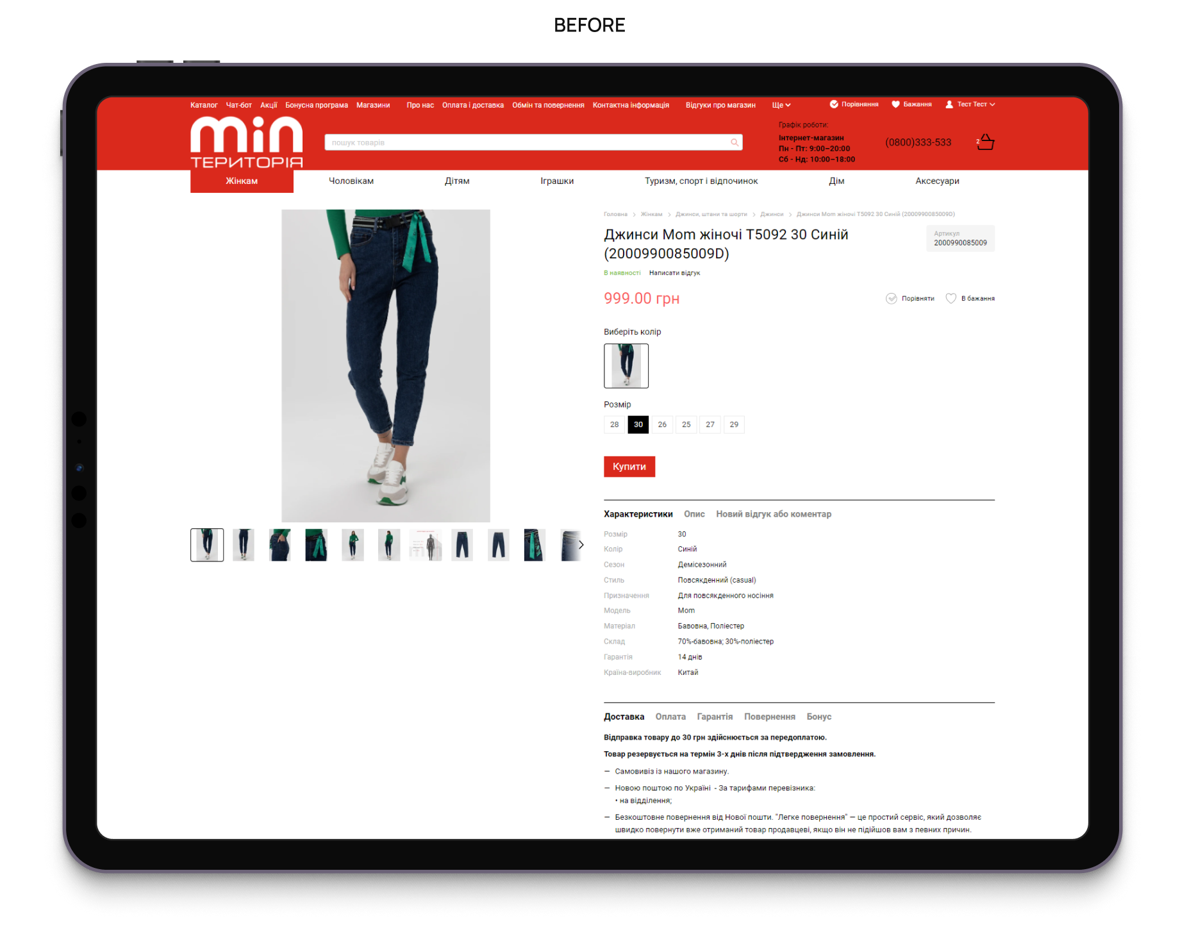This screenshot has width=1180, height=948.
Task: Open the Бажання heart icon in header
Action: point(895,104)
